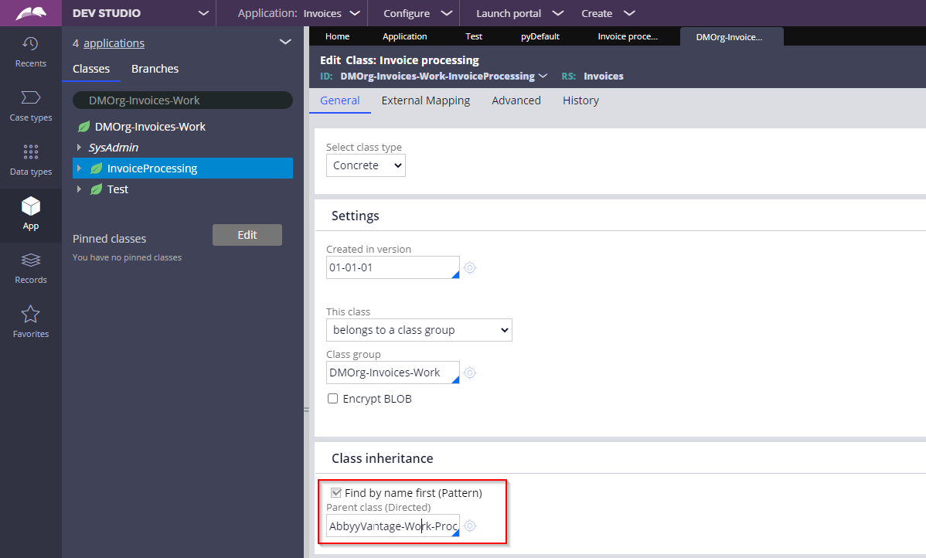Click the applications link
This screenshot has height=558, width=926.
tap(114, 43)
